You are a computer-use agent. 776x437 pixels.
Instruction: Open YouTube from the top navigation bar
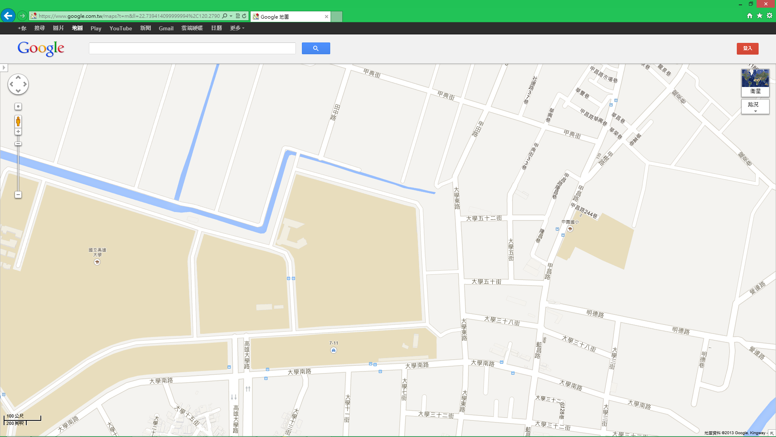pos(120,28)
